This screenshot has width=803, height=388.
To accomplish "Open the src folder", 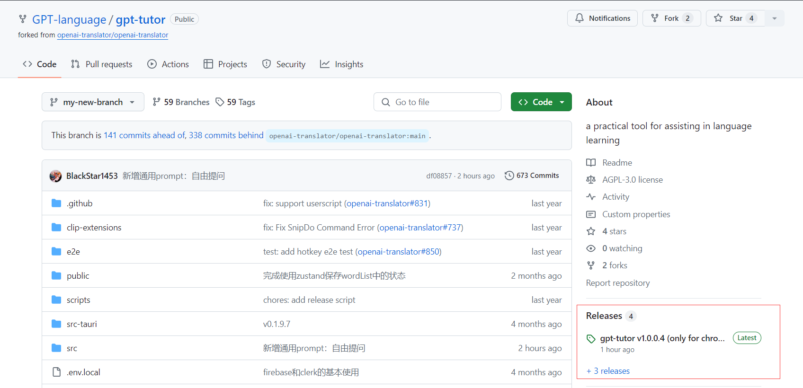I will (72, 348).
